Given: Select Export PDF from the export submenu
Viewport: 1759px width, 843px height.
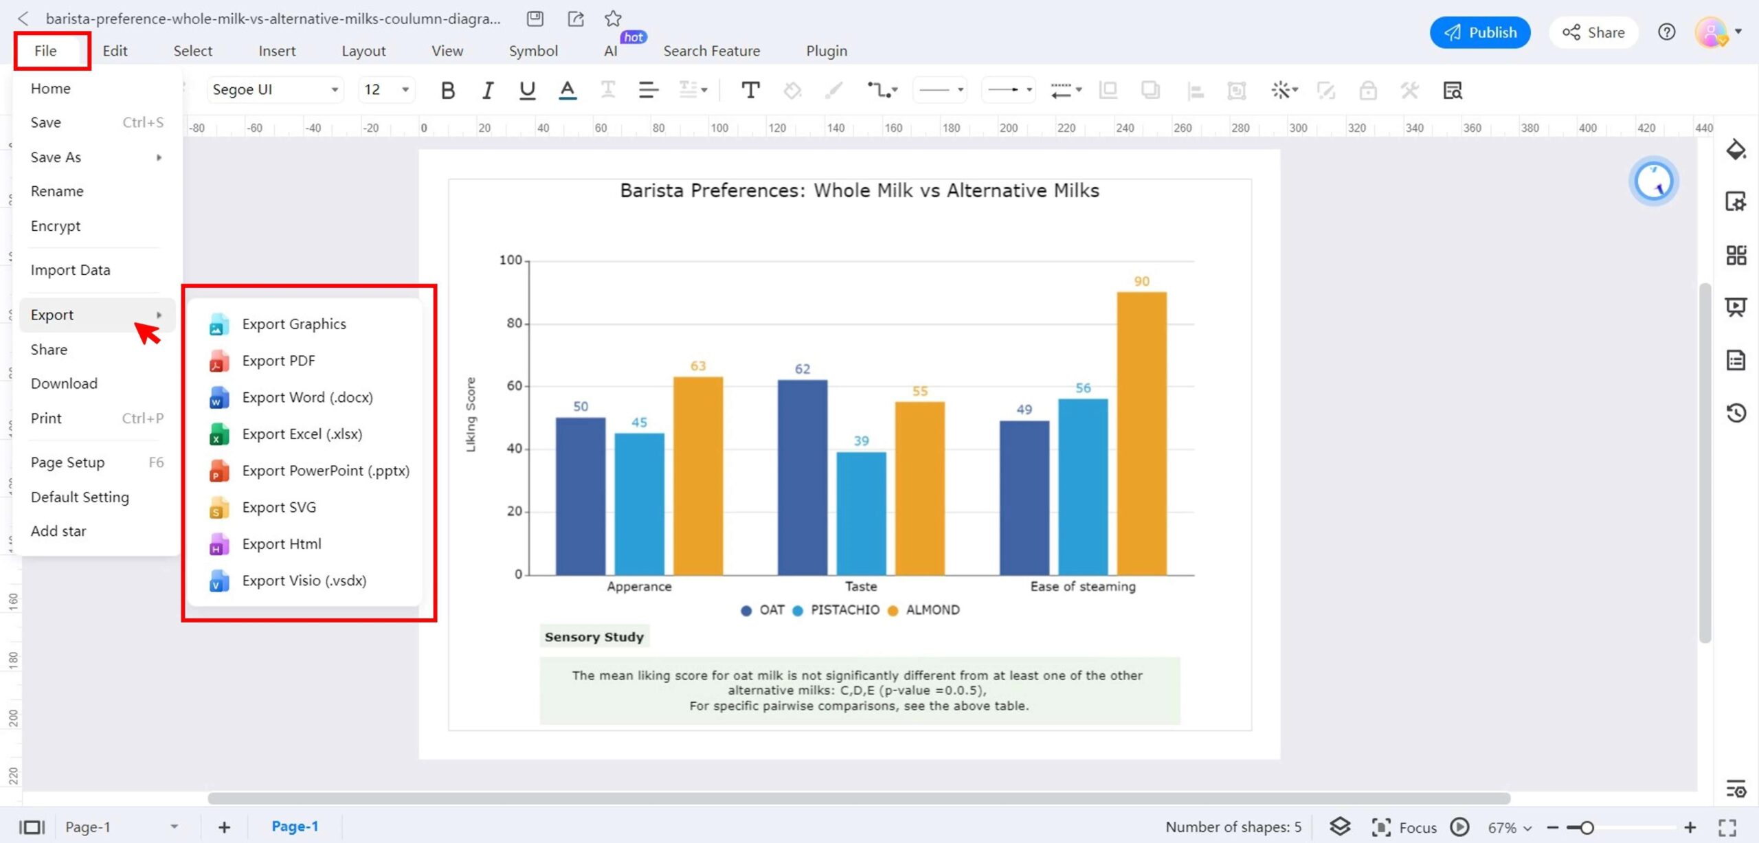Looking at the screenshot, I should pyautogui.click(x=278, y=360).
